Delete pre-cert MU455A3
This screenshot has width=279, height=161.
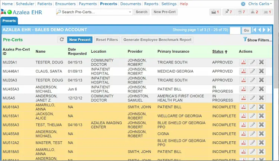[262, 89]
